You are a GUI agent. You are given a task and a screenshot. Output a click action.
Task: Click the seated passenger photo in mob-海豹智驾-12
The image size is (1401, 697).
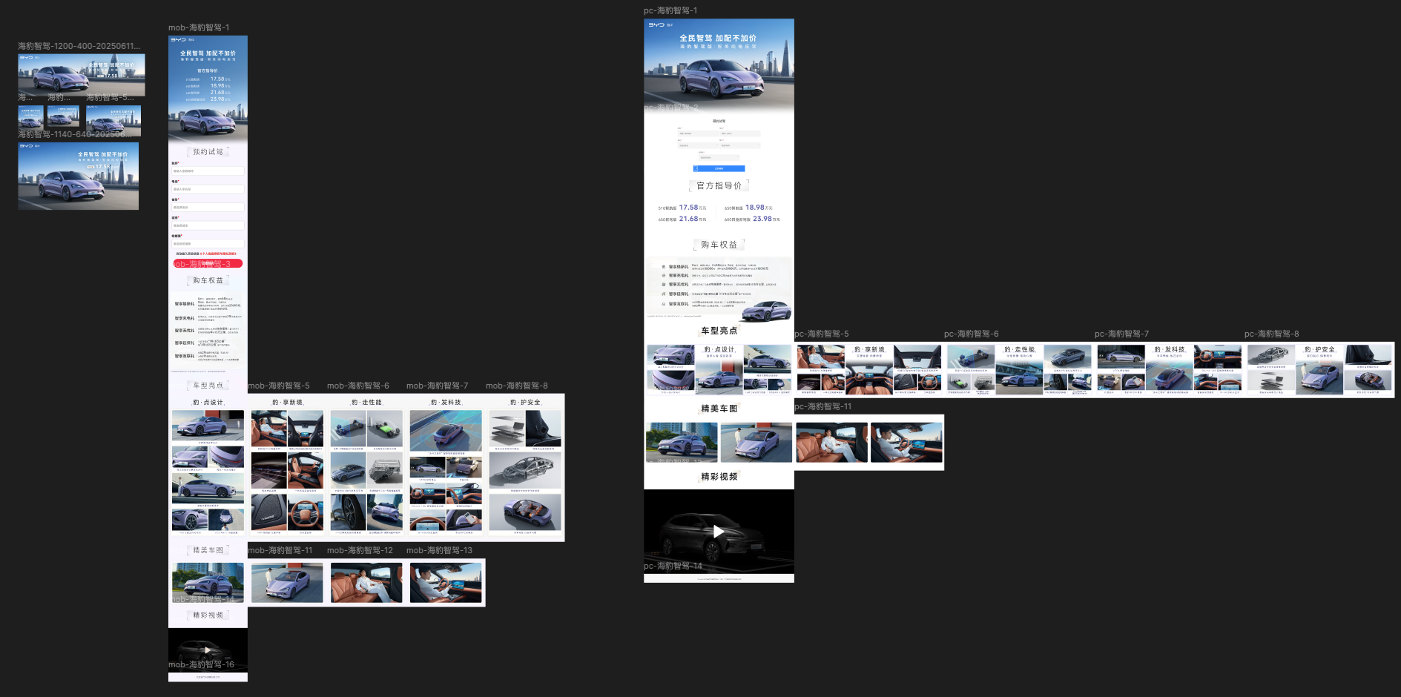coord(366,583)
